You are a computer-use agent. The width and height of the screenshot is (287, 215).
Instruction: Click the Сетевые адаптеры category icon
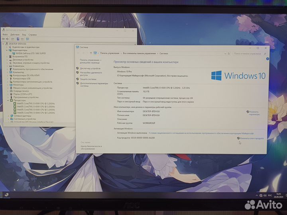12,116
